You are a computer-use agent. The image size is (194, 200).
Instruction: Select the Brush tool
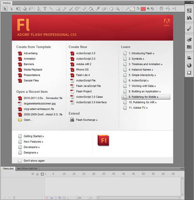point(71,9)
